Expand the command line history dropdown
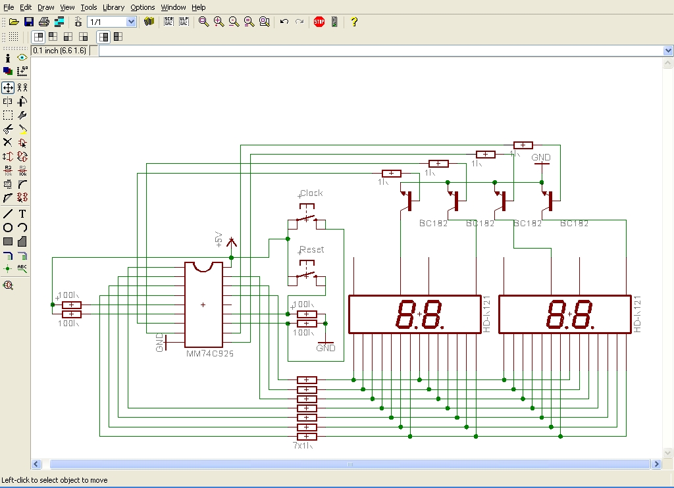The height and width of the screenshot is (488, 674). click(x=668, y=51)
